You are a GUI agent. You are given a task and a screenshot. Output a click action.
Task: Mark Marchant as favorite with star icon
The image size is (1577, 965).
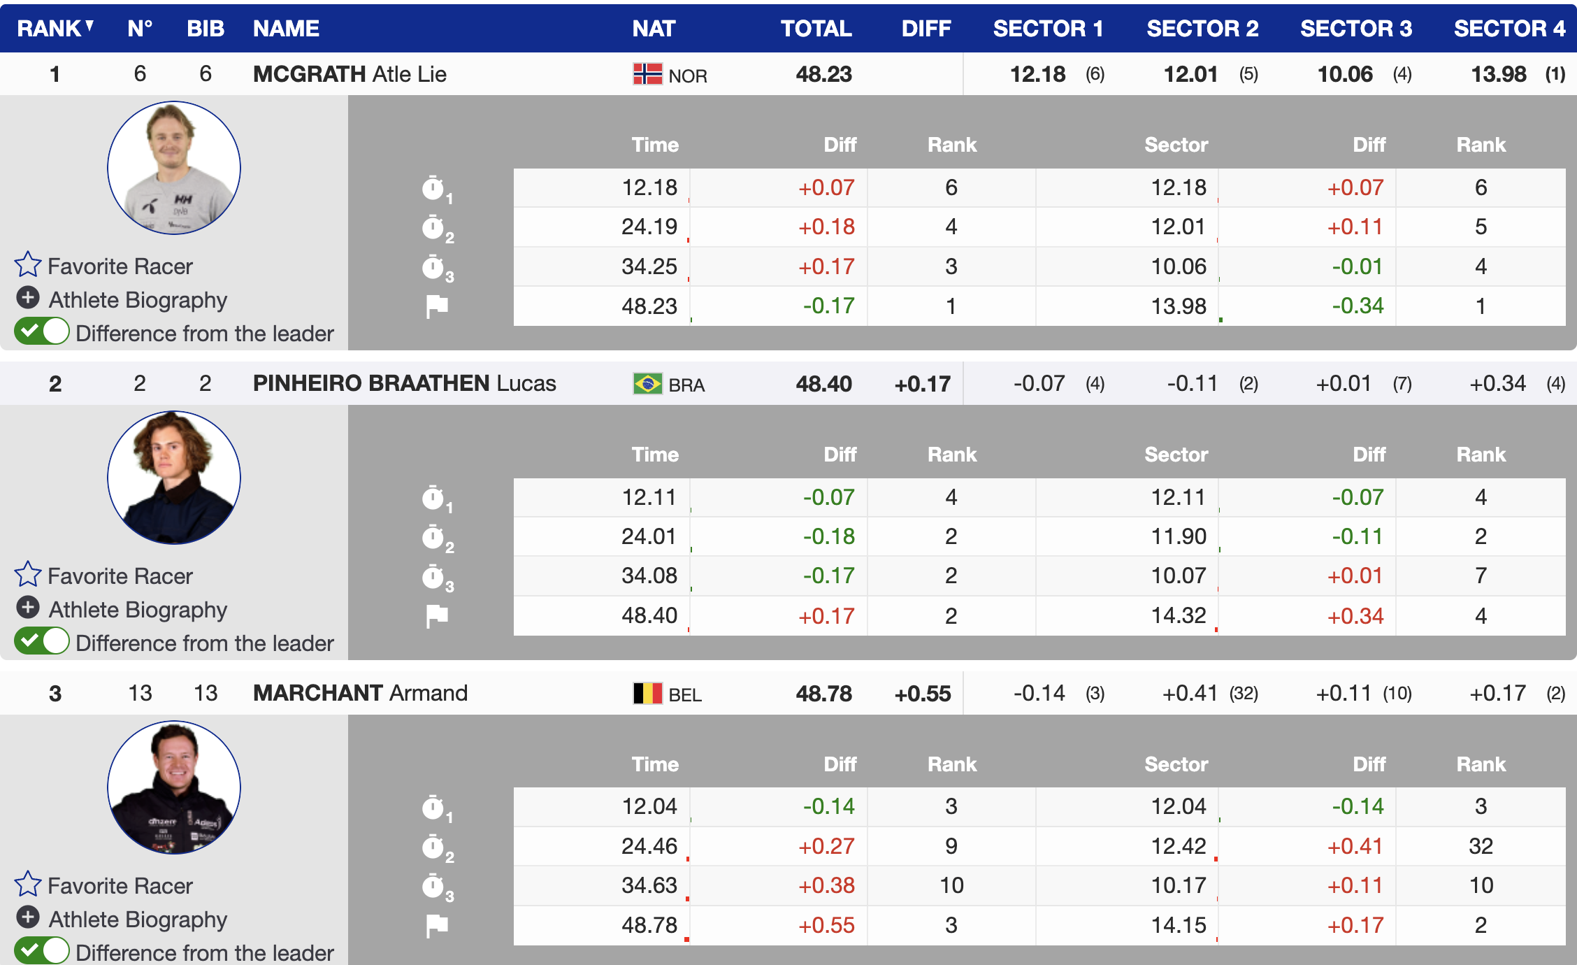pyautogui.click(x=28, y=885)
